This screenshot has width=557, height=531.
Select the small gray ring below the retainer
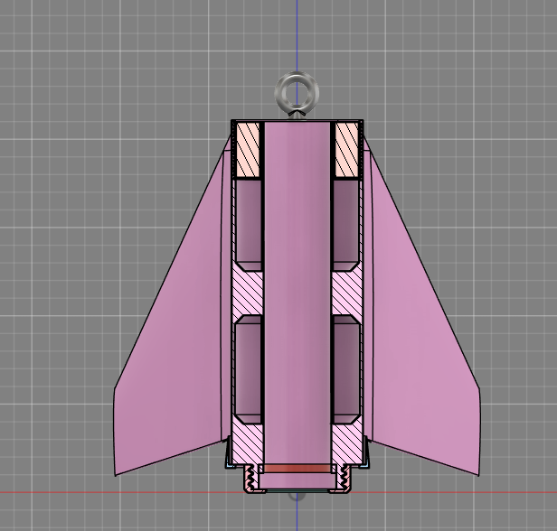[297, 496]
